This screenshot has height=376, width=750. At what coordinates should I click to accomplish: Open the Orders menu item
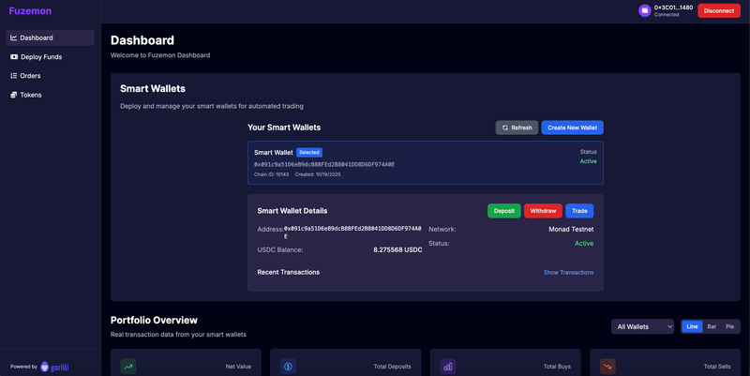[x=30, y=76]
